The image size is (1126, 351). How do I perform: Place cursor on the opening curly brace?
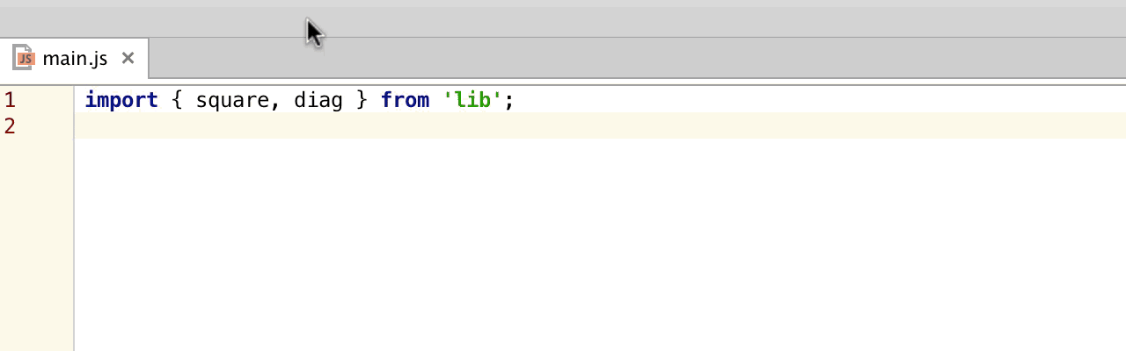tap(177, 100)
